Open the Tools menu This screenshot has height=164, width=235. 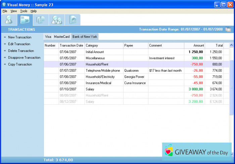click(23, 11)
